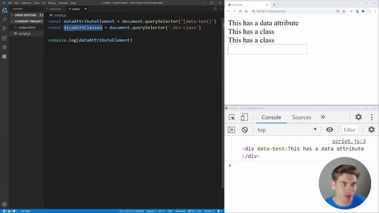The image size is (379, 213).
Task: Go to browser home page
Action: (246, 11)
